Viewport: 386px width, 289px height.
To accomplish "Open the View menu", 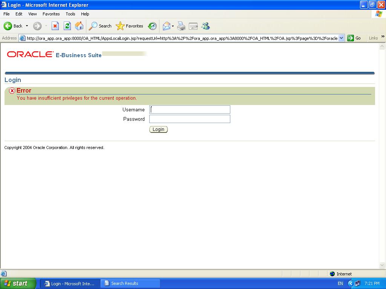I will pos(32,14).
